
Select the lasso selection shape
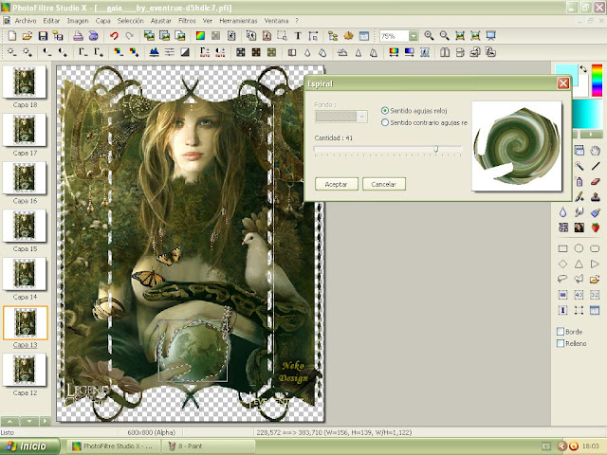point(562,279)
